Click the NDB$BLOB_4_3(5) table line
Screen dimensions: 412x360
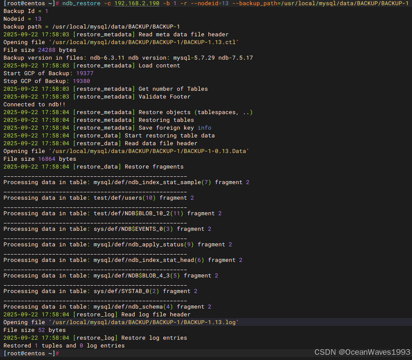coord(110,276)
